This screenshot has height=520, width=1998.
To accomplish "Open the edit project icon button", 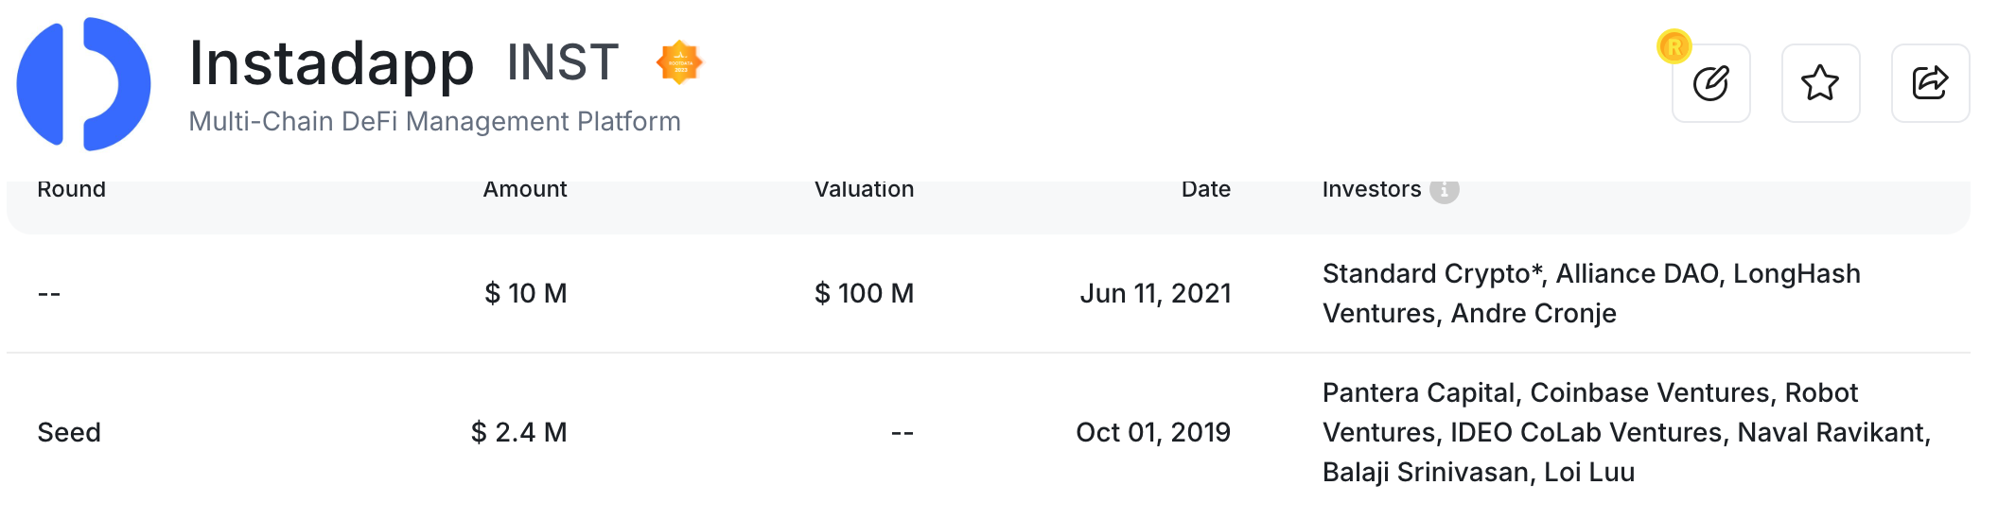I will point(1710,83).
